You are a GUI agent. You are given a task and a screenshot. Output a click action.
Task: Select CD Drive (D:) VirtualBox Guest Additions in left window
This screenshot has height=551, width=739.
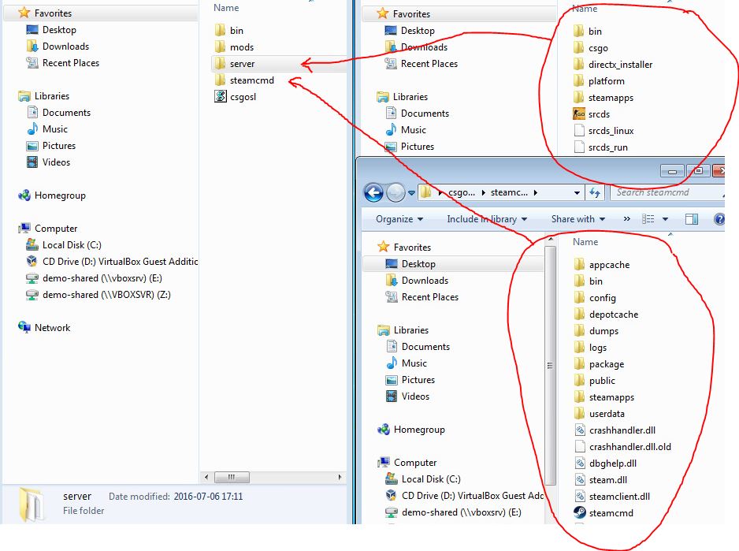click(x=112, y=262)
